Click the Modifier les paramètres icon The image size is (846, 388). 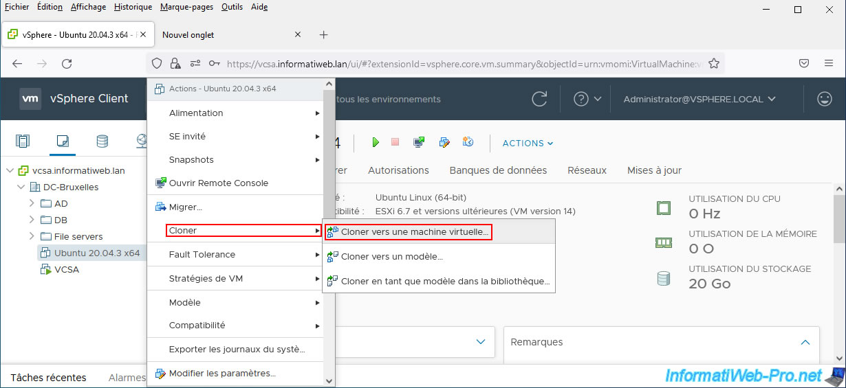161,374
